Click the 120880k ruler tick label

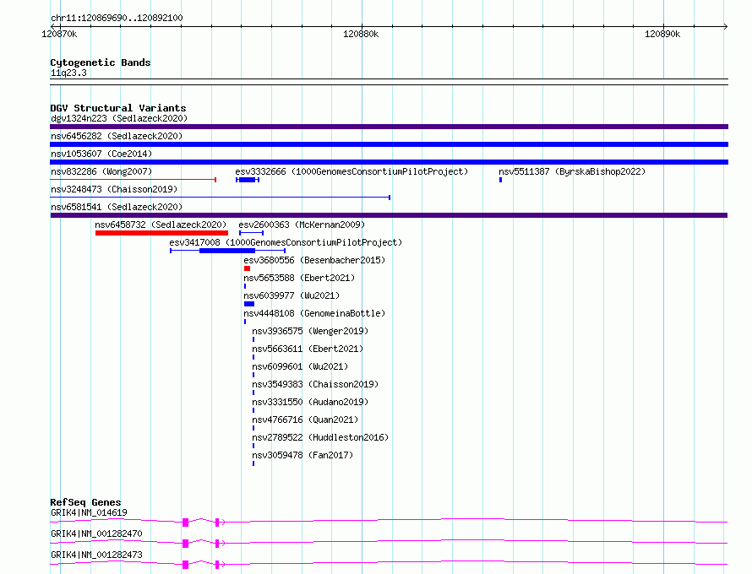pos(361,34)
